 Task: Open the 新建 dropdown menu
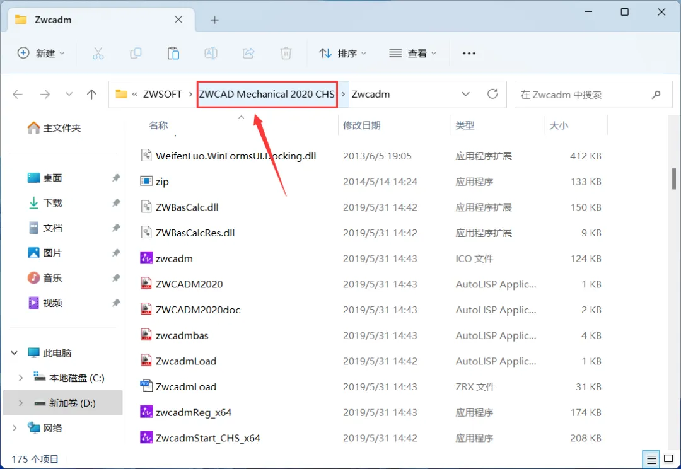[41, 54]
